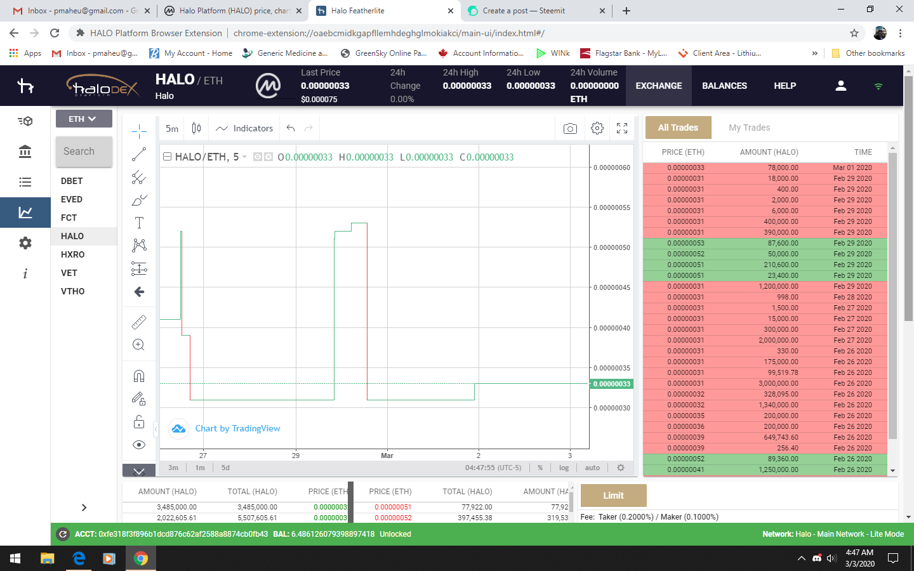Toggle percent scale on chart

(540, 468)
